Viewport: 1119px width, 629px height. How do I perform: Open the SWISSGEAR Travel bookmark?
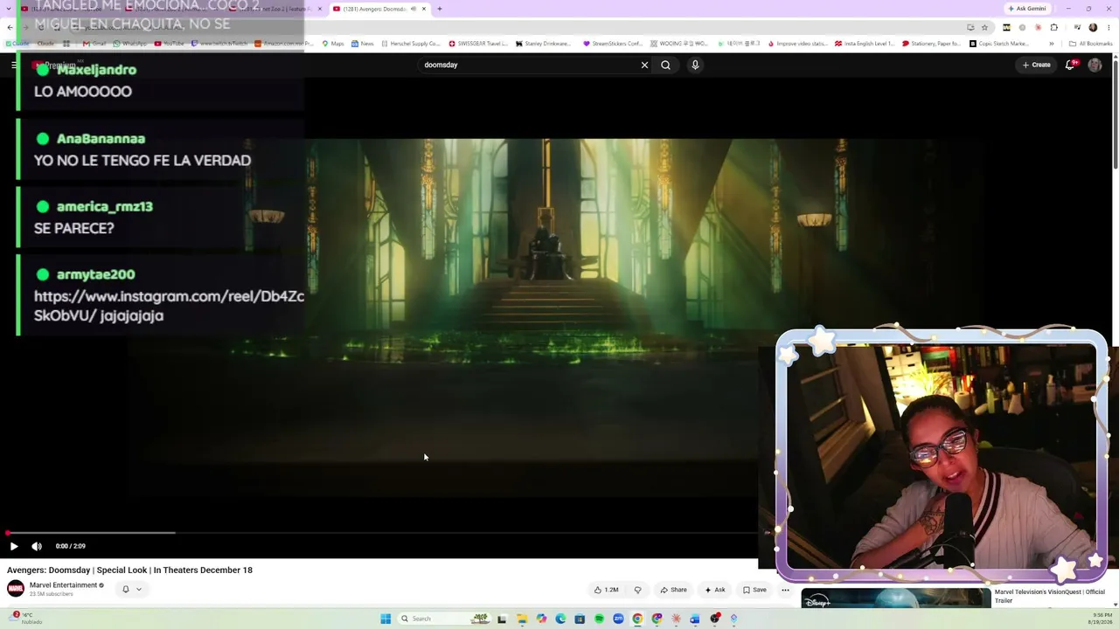478,44
